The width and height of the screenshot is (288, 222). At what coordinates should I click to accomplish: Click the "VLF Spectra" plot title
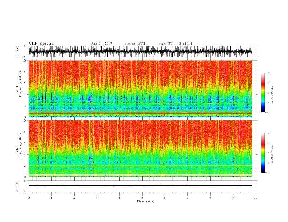point(41,44)
